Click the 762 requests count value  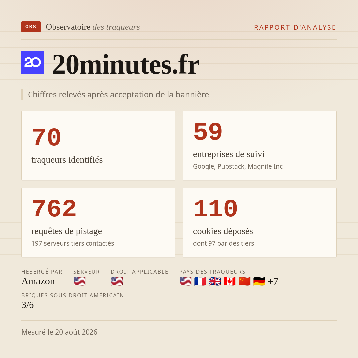[54, 209]
